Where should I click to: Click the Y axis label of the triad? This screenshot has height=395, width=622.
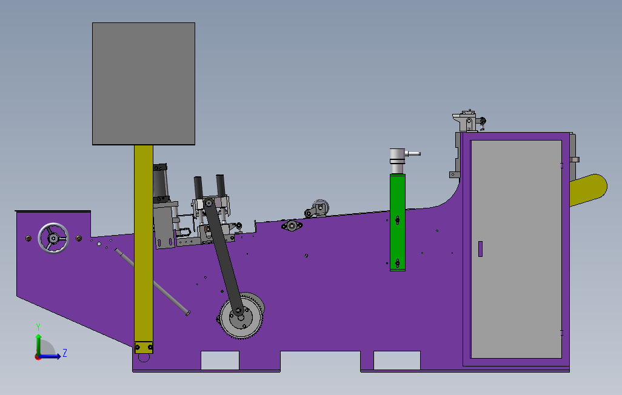pos(38,327)
